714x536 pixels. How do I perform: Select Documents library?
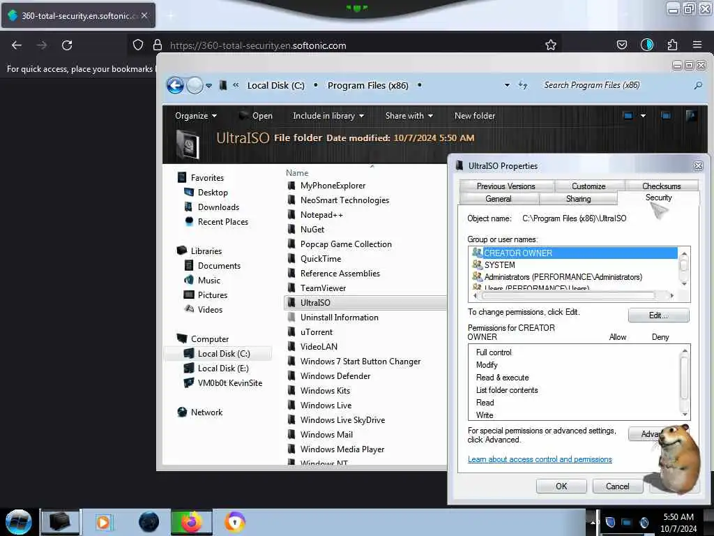click(x=218, y=266)
